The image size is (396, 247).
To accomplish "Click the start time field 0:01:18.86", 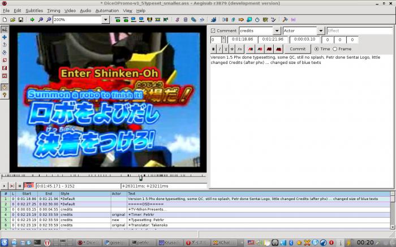I will 243,40.
